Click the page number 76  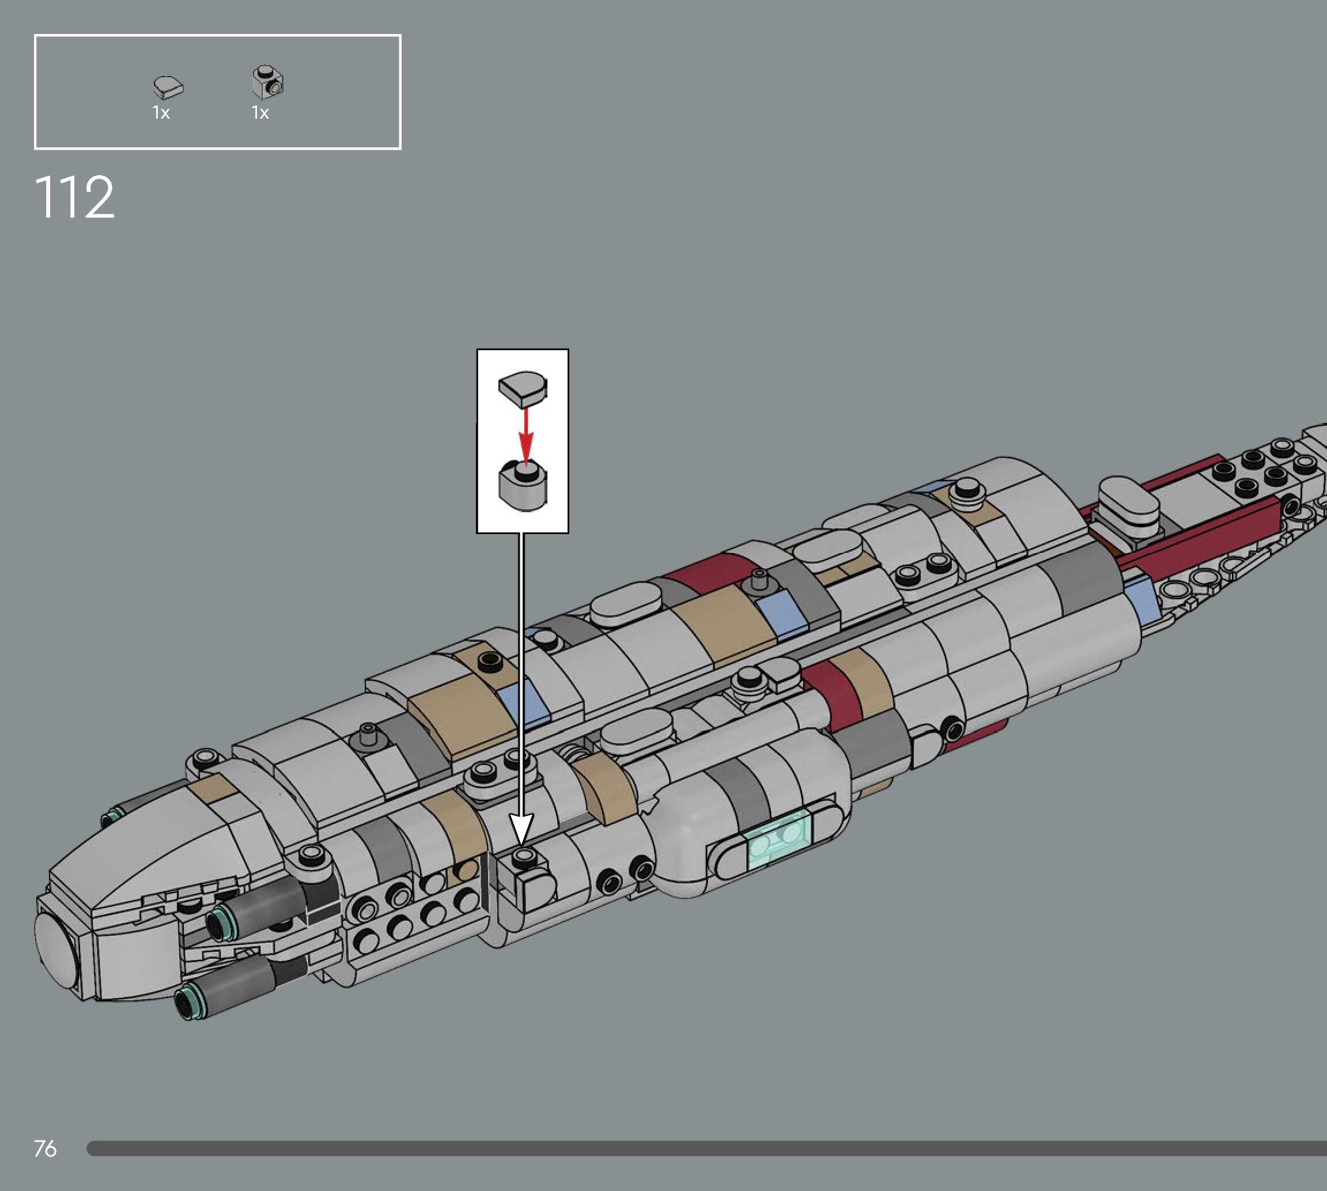(45, 1148)
